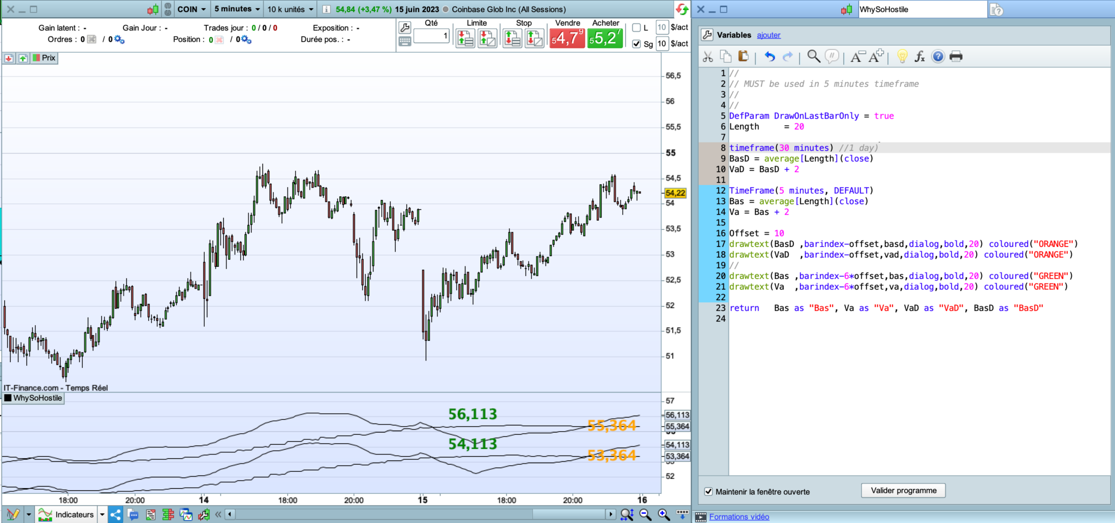This screenshot has width=1115, height=523.
Task: Zoom out the chart with the minus magnifier
Action: (x=645, y=514)
